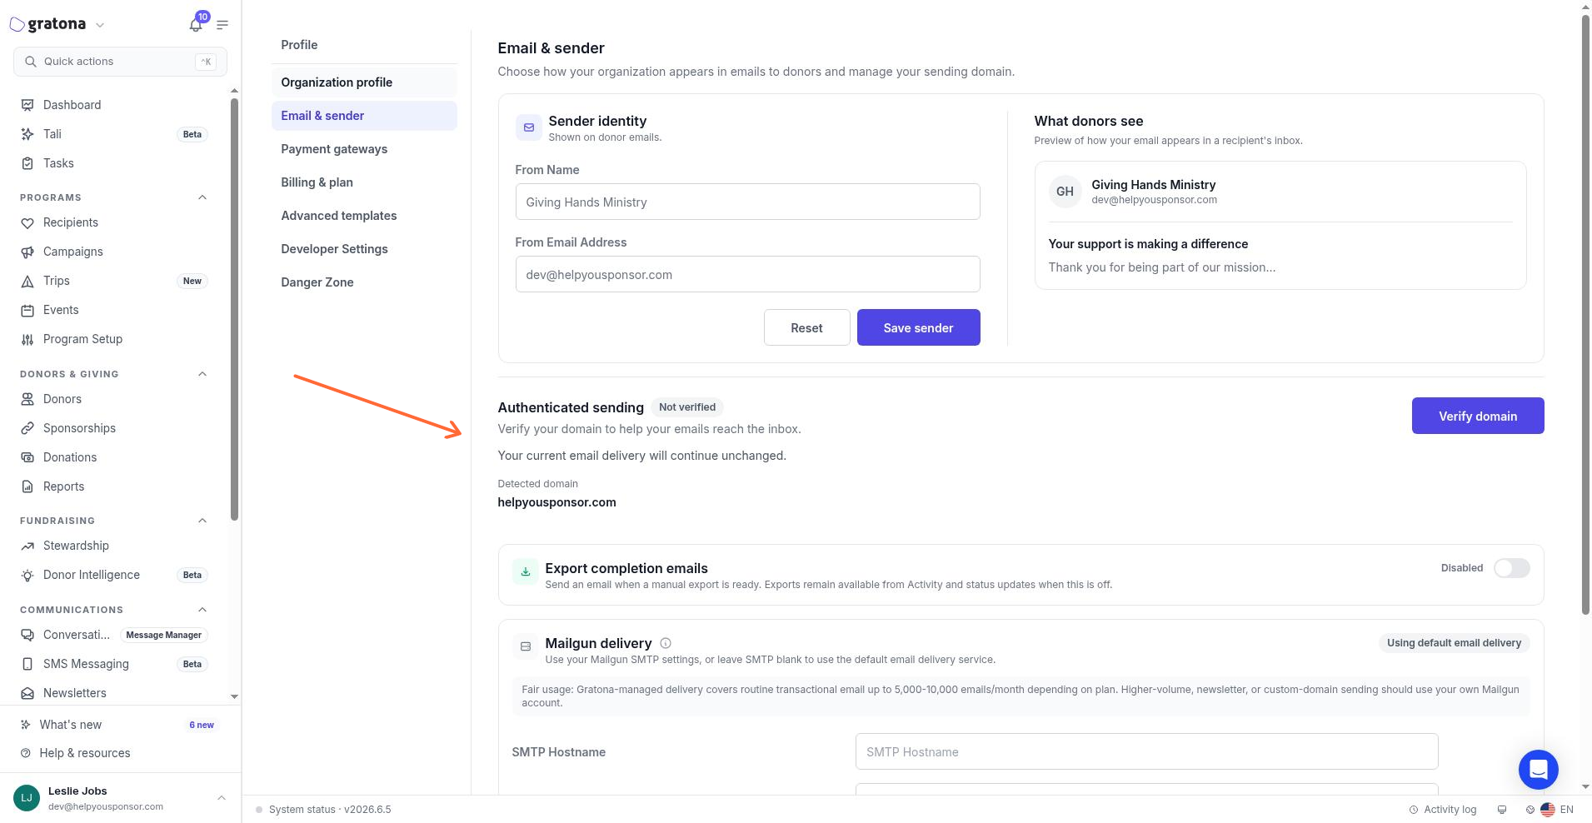Collapse the Fundraising section

(x=202, y=521)
